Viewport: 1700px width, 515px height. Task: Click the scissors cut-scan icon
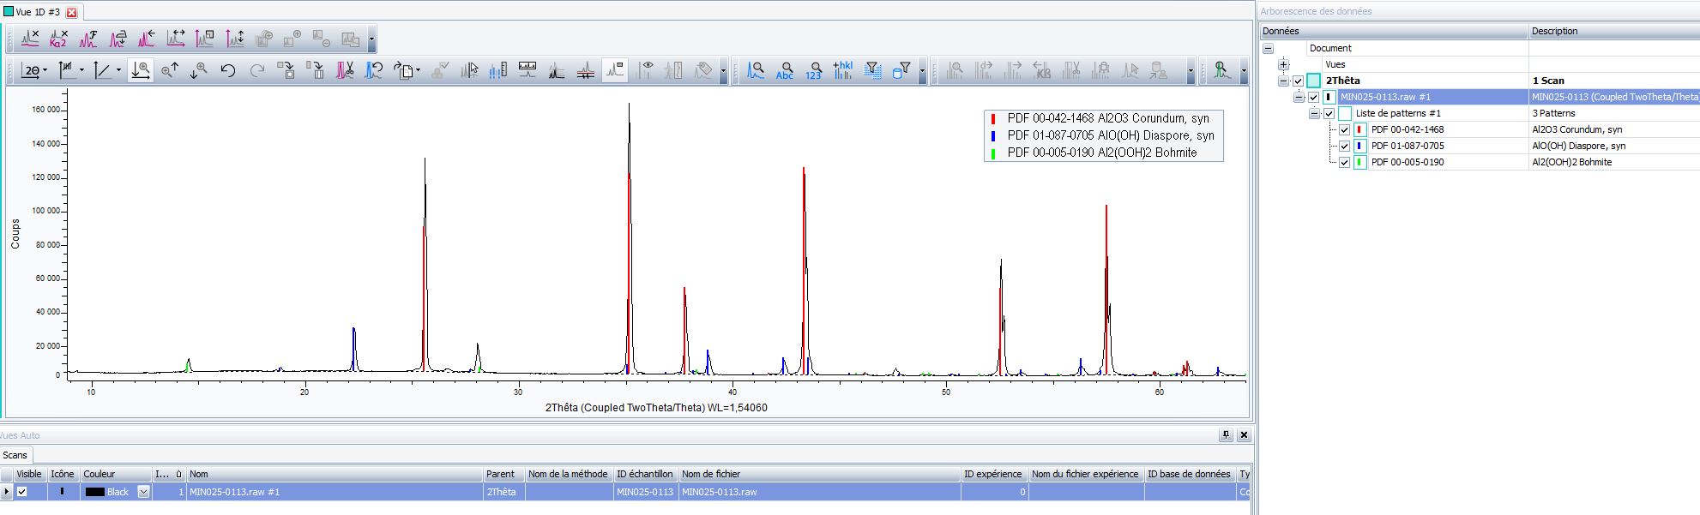pos(345,70)
